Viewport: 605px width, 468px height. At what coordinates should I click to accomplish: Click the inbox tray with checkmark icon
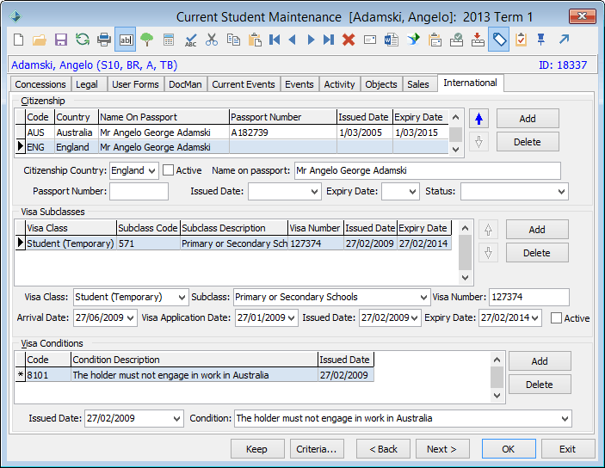(456, 40)
